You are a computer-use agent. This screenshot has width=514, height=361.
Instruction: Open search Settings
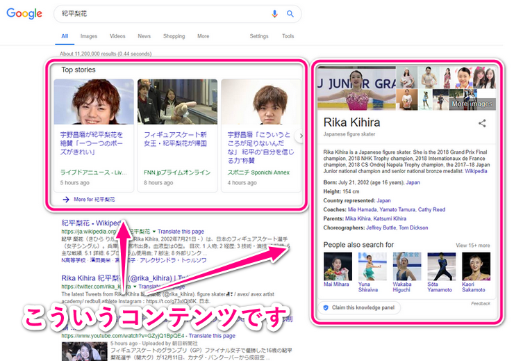click(259, 36)
